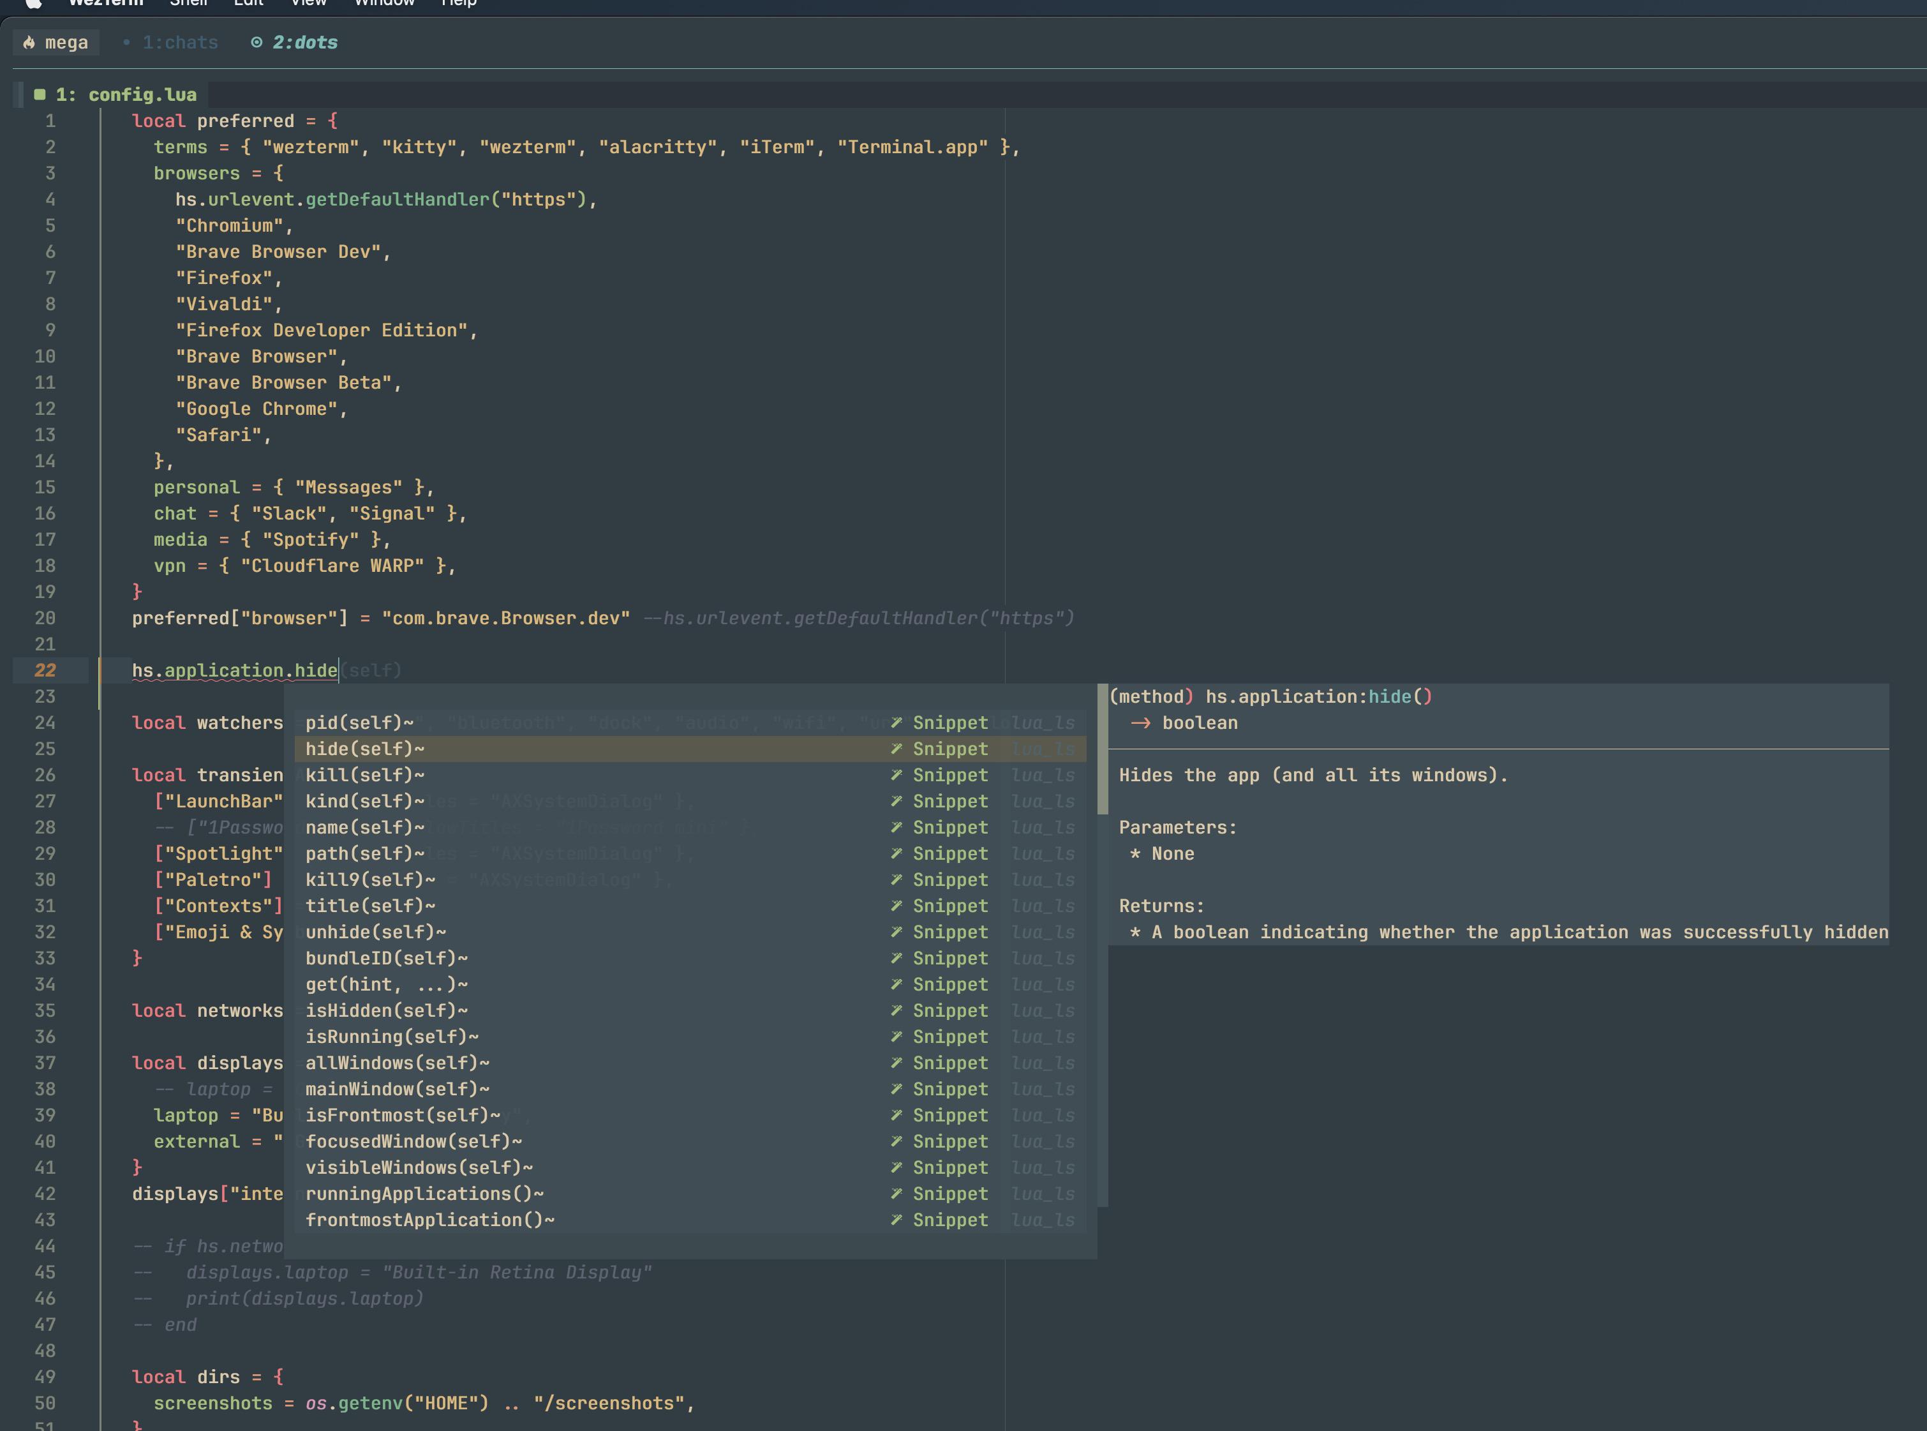Click the snippet icon on the get(hint, ...) row
The width and height of the screenshot is (1927, 1431).
(x=897, y=984)
